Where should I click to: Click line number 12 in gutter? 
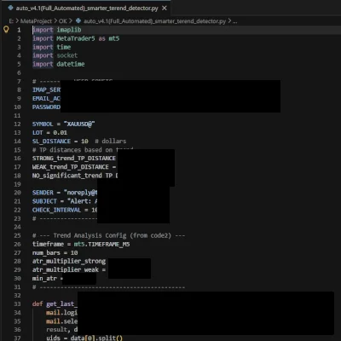click(x=17, y=124)
